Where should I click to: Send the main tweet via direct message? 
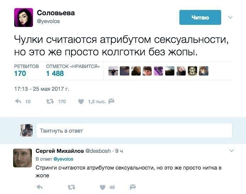pos(111,101)
